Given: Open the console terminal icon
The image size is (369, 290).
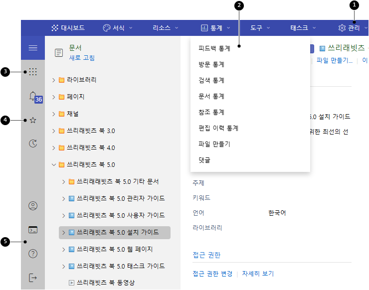Looking at the screenshot, I should click(x=33, y=230).
